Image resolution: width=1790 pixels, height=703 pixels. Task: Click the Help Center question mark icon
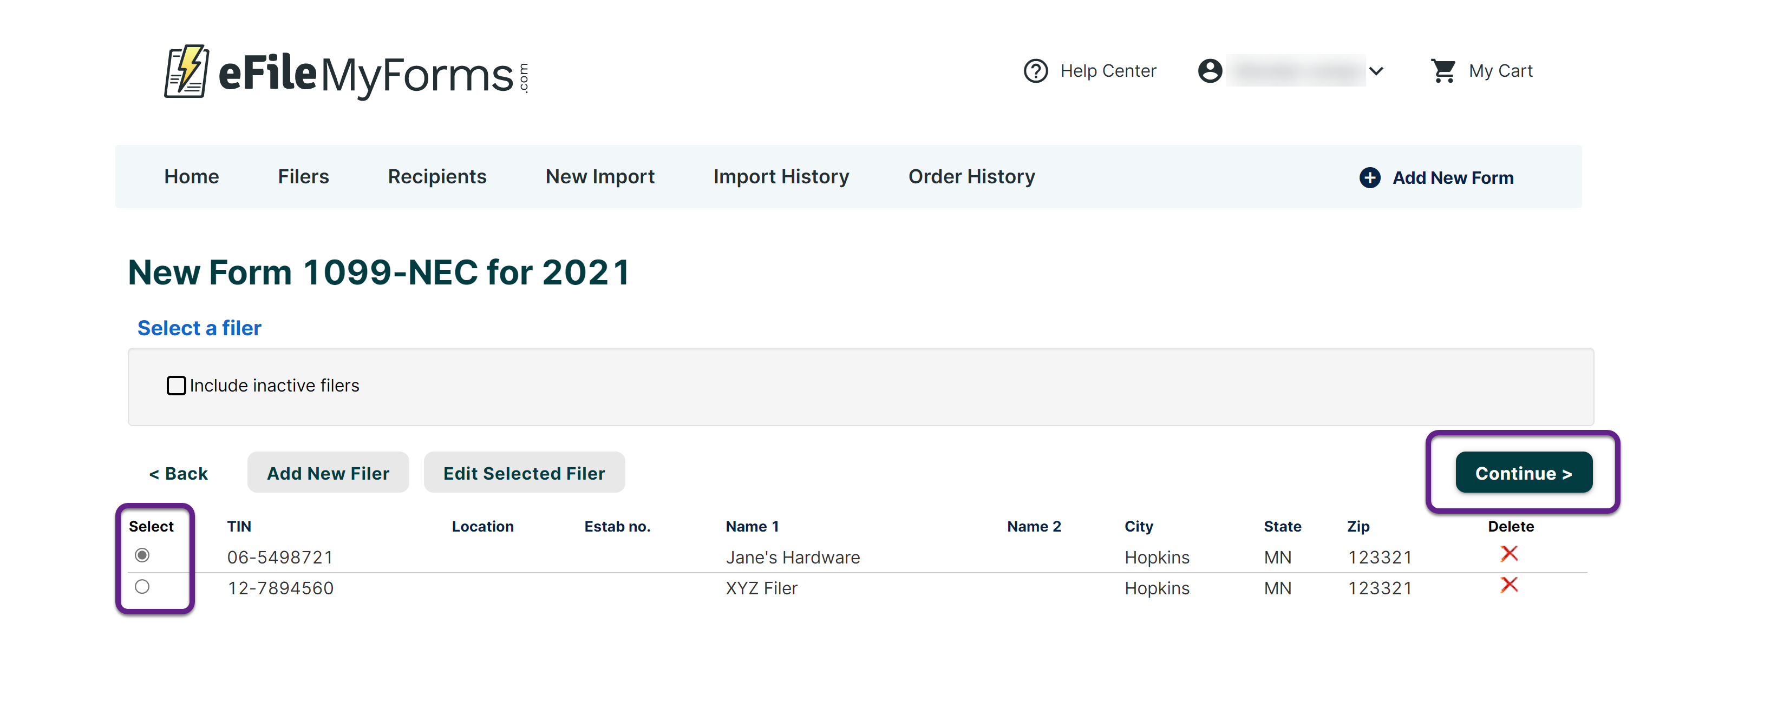tap(1035, 71)
